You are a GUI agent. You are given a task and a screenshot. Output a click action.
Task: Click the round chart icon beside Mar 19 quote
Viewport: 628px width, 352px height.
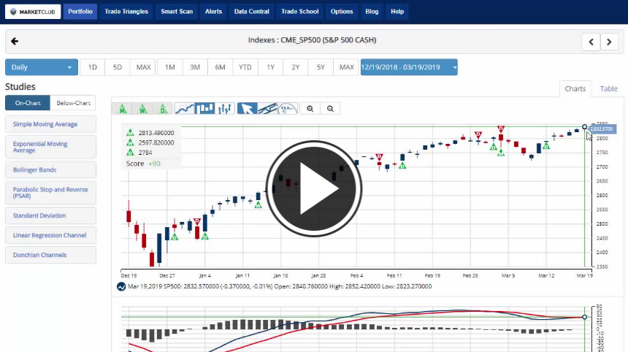click(x=121, y=287)
